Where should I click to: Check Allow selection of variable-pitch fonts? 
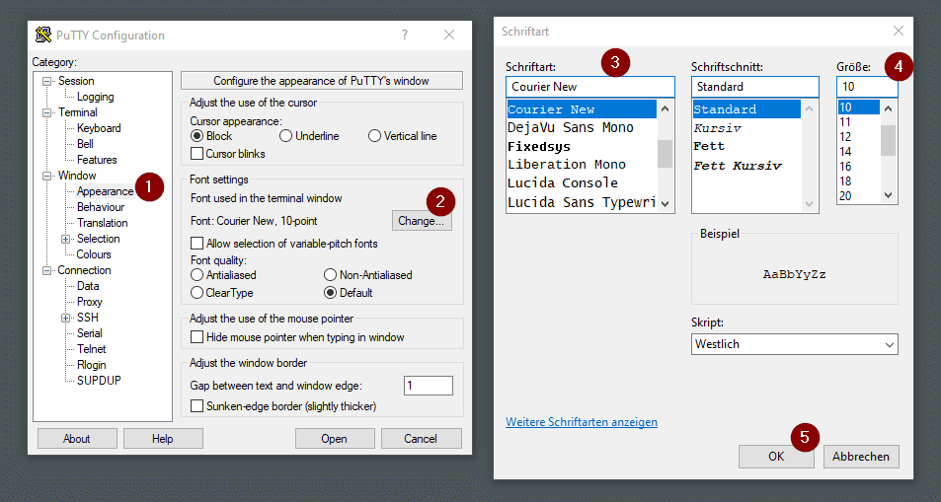pos(197,244)
